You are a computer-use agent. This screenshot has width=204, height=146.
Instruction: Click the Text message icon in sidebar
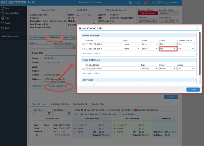[x=3, y=28]
